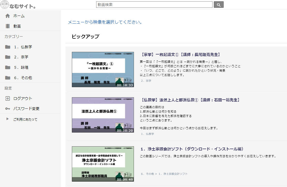The height and width of the screenshot is (187, 287).
Task: Select the video icon beside 動画
Action: coord(7,26)
